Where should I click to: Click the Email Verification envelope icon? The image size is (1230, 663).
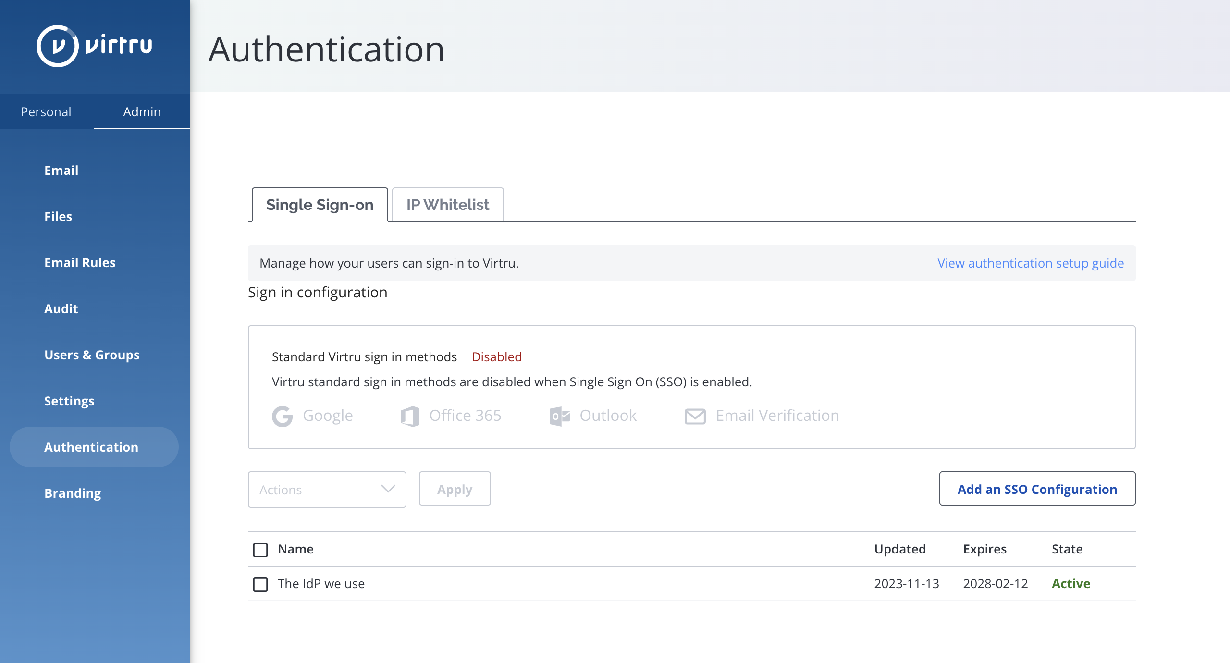(695, 416)
